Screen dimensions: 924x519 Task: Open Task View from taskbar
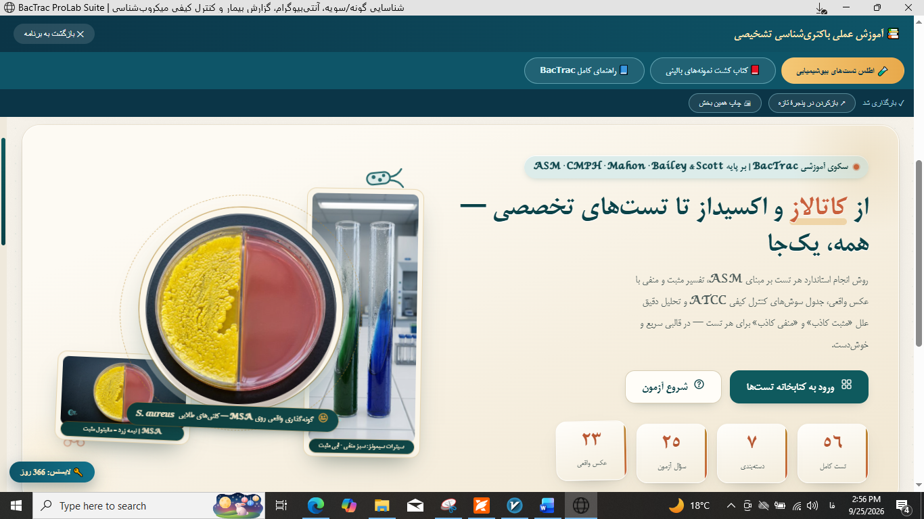click(x=282, y=505)
